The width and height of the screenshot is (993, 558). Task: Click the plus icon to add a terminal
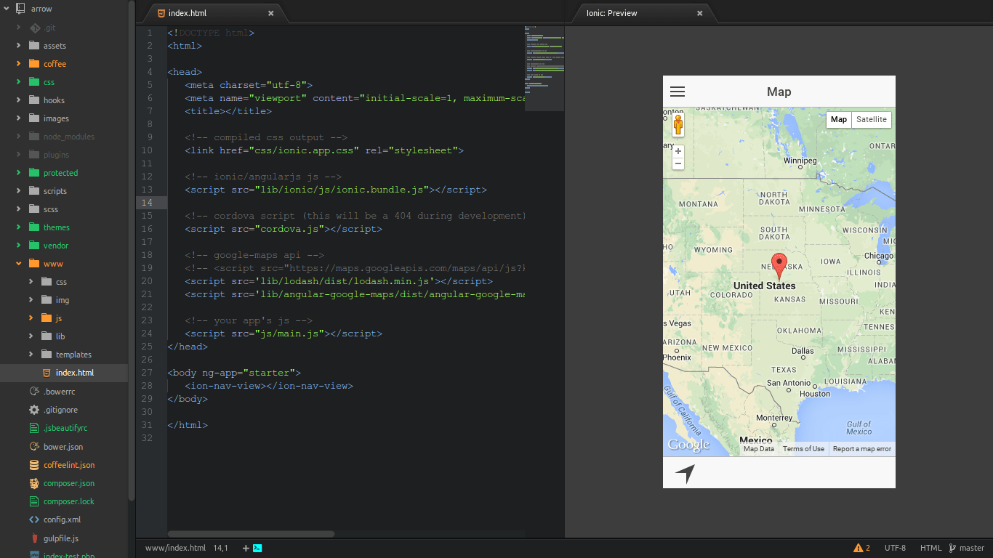(x=246, y=548)
